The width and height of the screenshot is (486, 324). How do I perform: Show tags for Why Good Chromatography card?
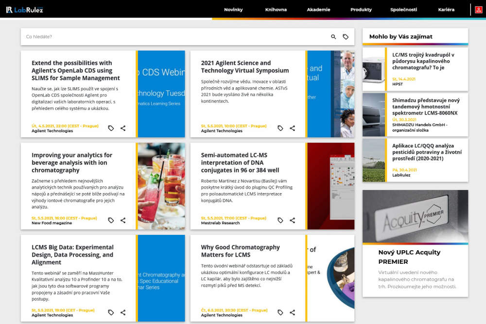pyautogui.click(x=280, y=312)
